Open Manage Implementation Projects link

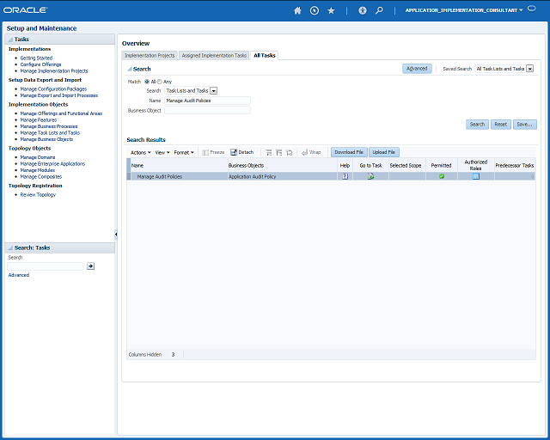tap(54, 70)
